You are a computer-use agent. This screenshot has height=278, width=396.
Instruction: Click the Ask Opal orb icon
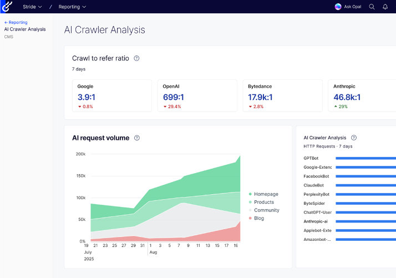point(338,7)
